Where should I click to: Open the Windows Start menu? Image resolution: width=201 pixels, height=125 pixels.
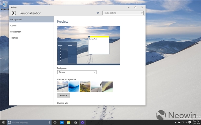(3, 122)
